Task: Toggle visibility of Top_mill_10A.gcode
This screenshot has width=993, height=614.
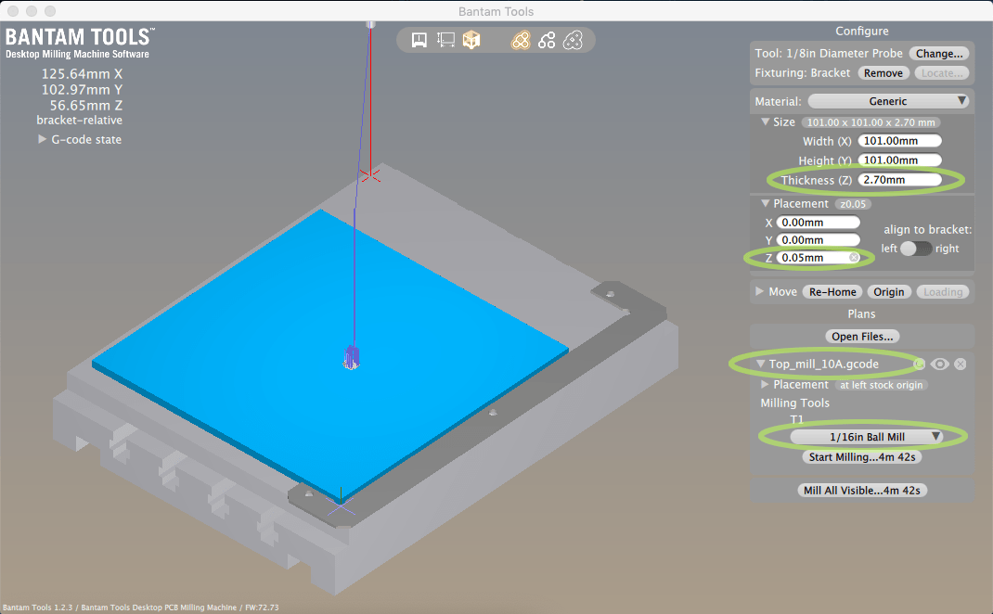Action: click(x=940, y=364)
